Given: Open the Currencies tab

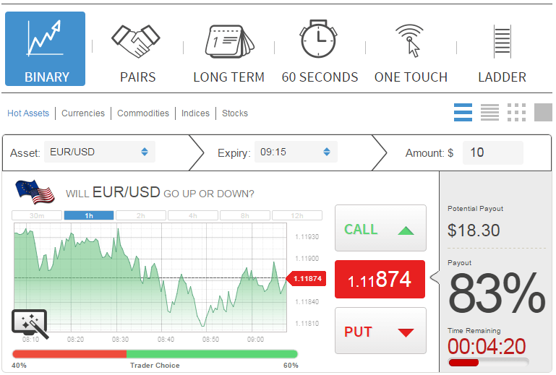Looking at the screenshot, I should tap(83, 113).
